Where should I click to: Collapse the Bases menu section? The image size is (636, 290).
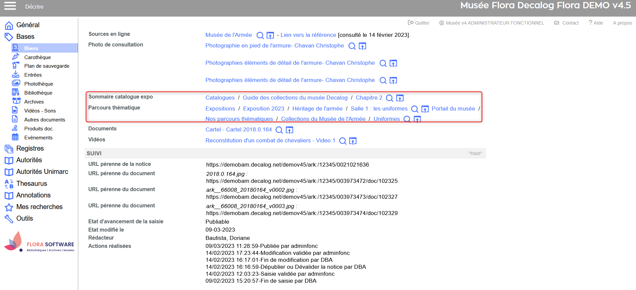click(25, 36)
